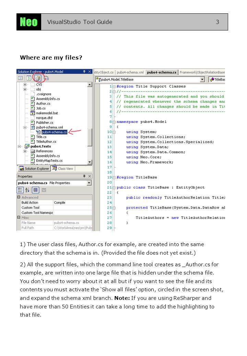Click the Properties grid button in Properties toolbar
This screenshot has height=356, width=247.
(x=35, y=190)
